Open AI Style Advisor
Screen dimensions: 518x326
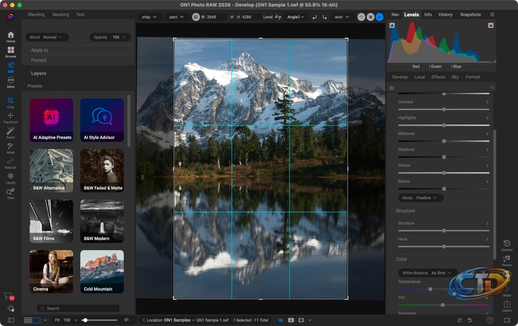tap(102, 120)
